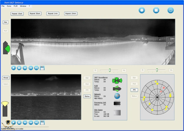Select the Ahead view for FLIR
This screenshot has height=131, width=184.
click(6, 78)
